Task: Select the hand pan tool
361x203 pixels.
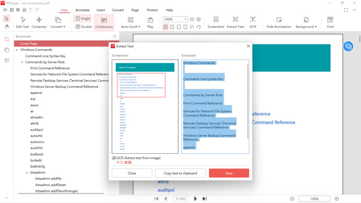Action: tap(7, 27)
